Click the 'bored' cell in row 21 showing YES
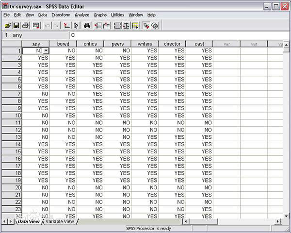 click(63, 195)
